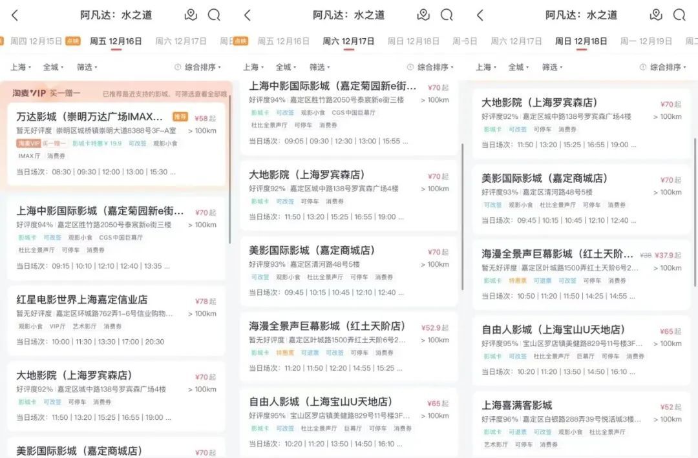Open 自由人影城 on 12月18日 screen

[x=582, y=351]
